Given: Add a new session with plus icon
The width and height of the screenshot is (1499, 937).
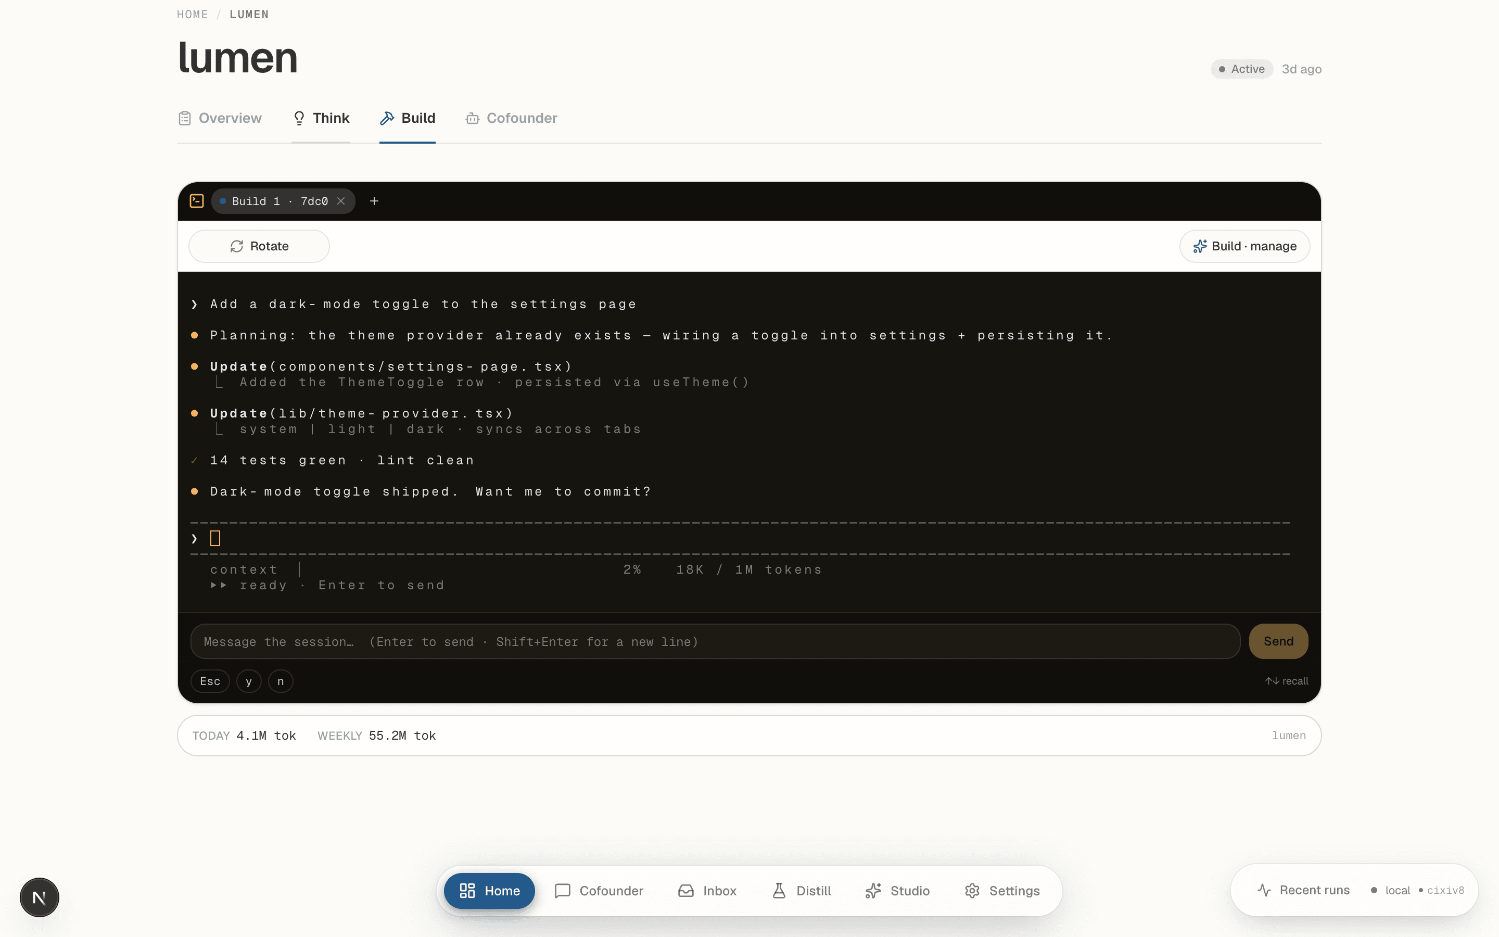Looking at the screenshot, I should click(x=374, y=201).
